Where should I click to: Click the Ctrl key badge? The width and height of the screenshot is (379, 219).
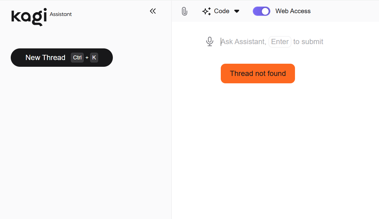[x=77, y=58]
